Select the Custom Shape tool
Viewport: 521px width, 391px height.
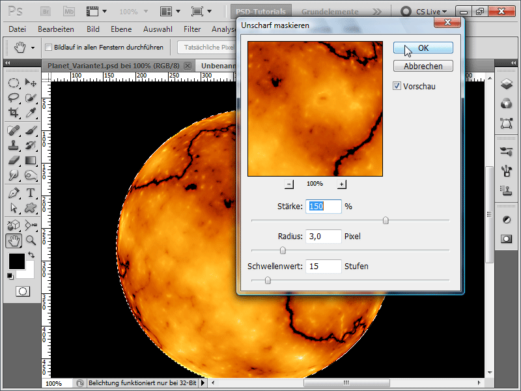31,208
